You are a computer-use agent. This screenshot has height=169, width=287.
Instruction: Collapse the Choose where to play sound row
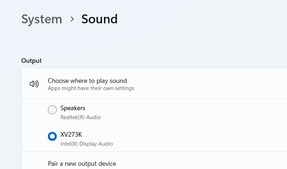87,81
